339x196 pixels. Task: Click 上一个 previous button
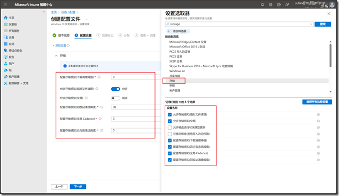(x=59, y=187)
